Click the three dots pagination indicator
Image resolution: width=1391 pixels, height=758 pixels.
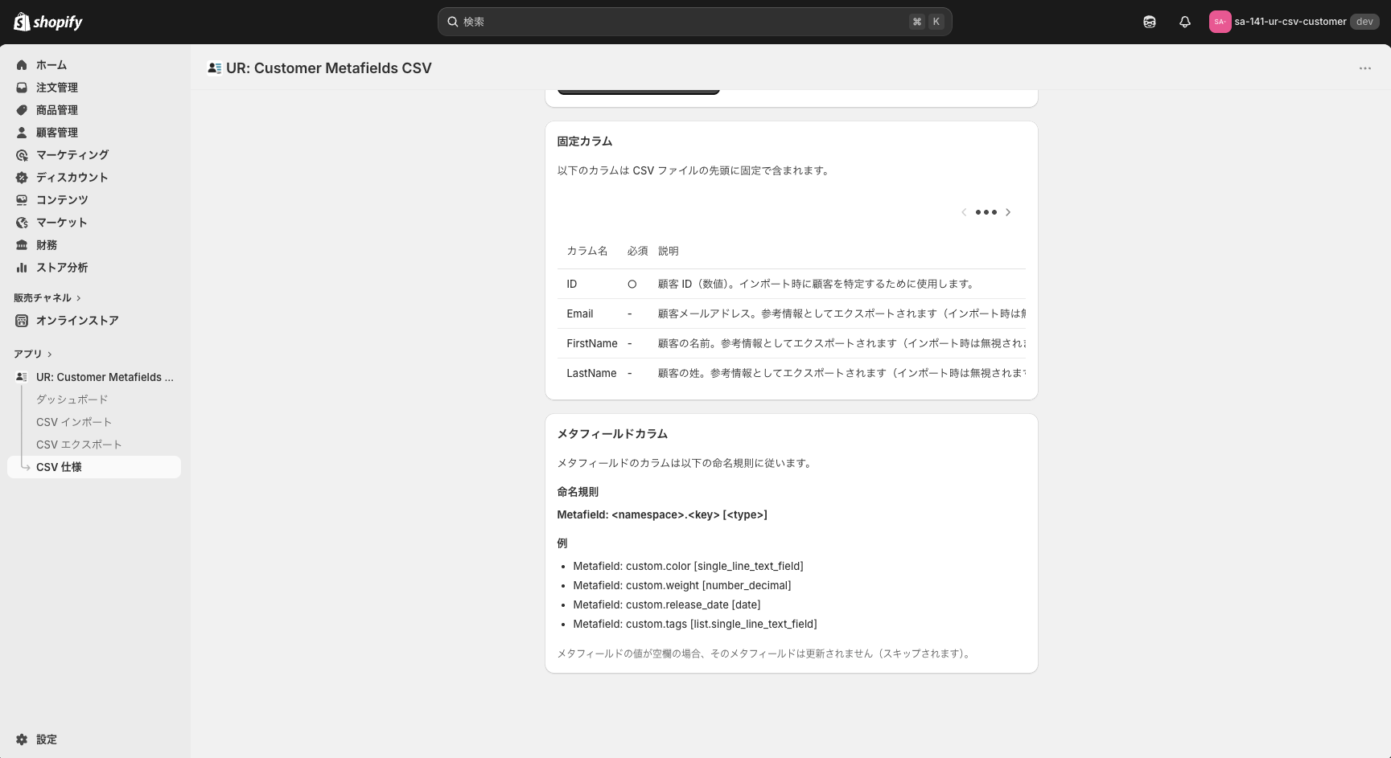[x=986, y=212]
